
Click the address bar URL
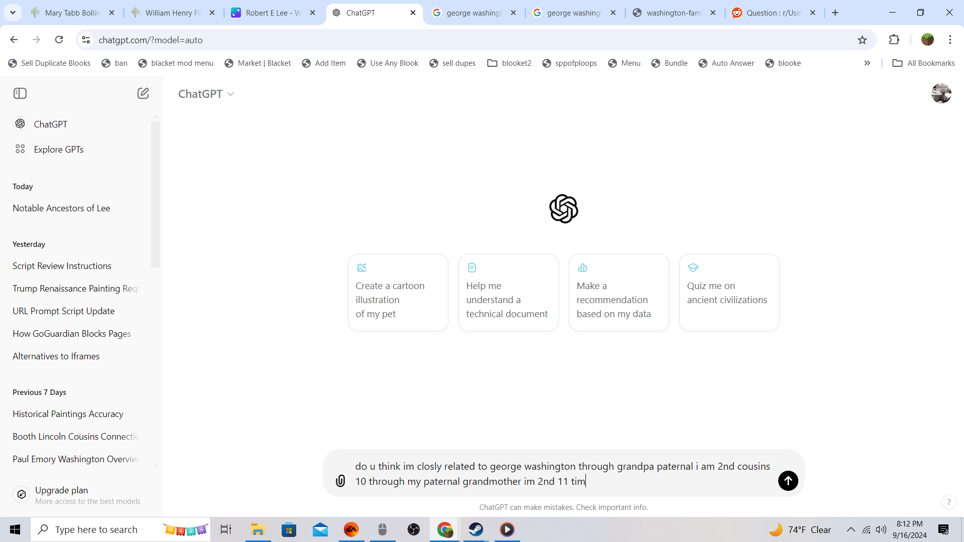151,40
